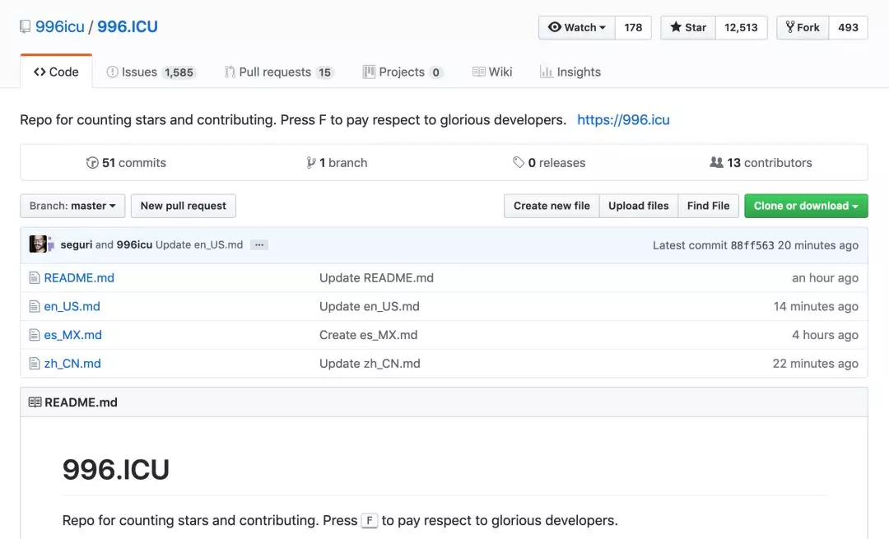This screenshot has height=539, width=889.
Task: Click the 'Update en_US.md' message in file list
Action: [x=370, y=307]
